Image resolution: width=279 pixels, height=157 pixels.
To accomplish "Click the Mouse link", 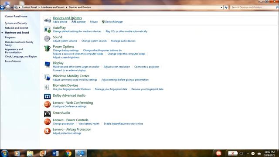I will (94, 22).
